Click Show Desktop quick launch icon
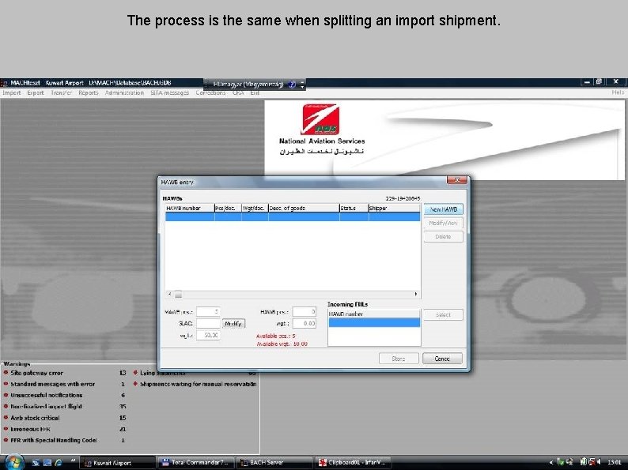628x470 pixels. click(x=36, y=462)
